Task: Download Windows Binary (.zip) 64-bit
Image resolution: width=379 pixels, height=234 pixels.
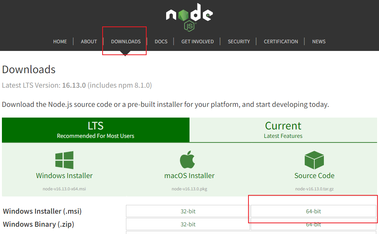Action: (314, 224)
